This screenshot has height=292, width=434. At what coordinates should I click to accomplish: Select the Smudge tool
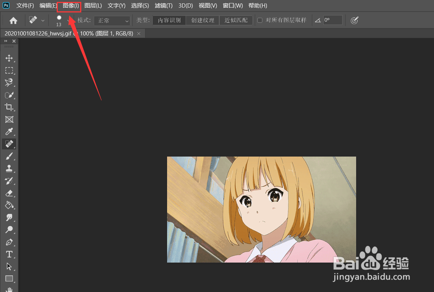9,217
